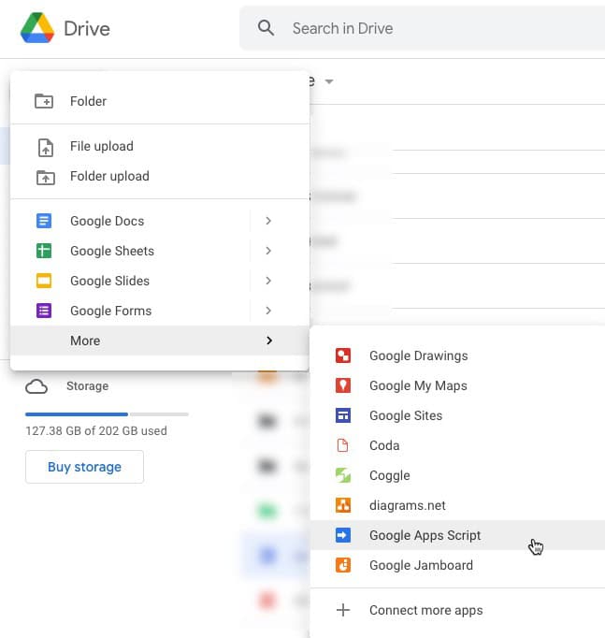Open the My Drive dropdown caret
Image resolution: width=605 pixels, height=638 pixels.
tap(329, 81)
